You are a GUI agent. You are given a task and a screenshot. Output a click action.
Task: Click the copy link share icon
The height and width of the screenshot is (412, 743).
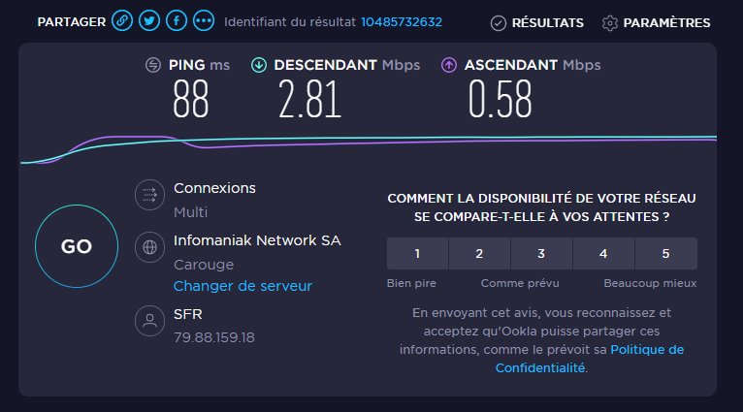click(122, 21)
